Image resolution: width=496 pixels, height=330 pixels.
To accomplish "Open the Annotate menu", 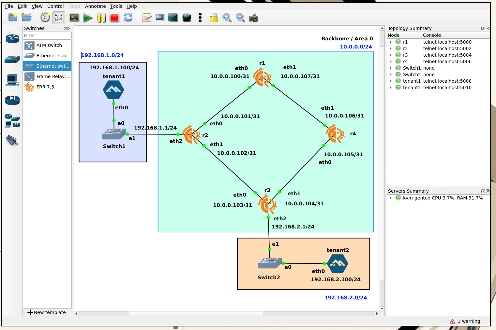I will click(95, 6).
